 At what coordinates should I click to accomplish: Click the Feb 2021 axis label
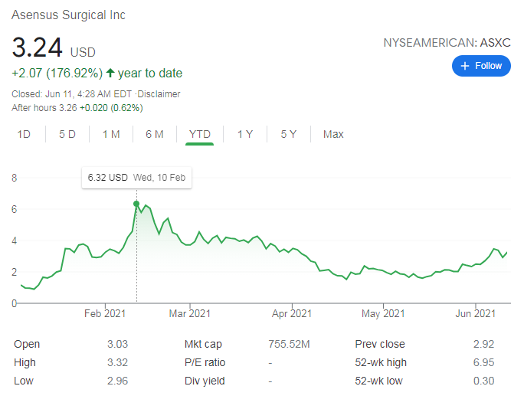(105, 313)
